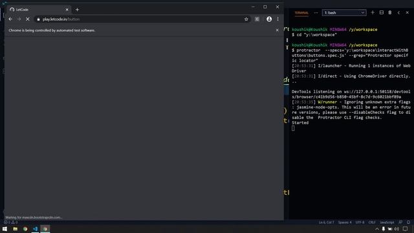This screenshot has width=414, height=233.
Task: Open the volume control in system tray
Action: 397,228
